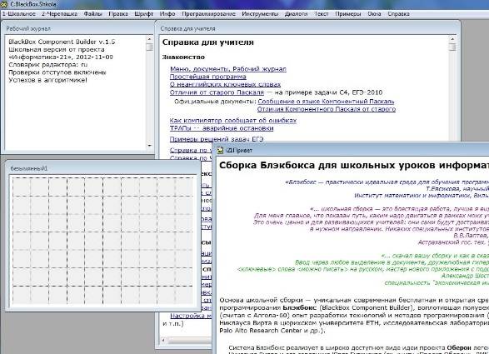Open the Справка menu

398,14
